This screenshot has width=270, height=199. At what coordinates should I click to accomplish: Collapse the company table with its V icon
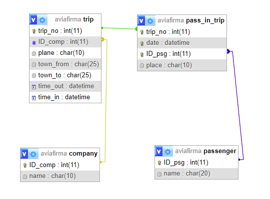pyautogui.click(x=24, y=154)
